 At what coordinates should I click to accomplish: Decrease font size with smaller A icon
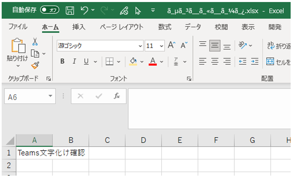pos(184,45)
